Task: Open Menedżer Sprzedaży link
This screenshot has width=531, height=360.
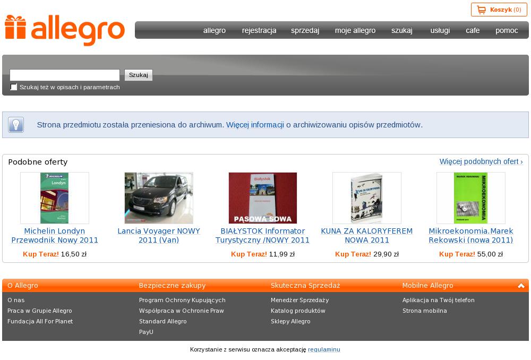Action: click(299, 300)
